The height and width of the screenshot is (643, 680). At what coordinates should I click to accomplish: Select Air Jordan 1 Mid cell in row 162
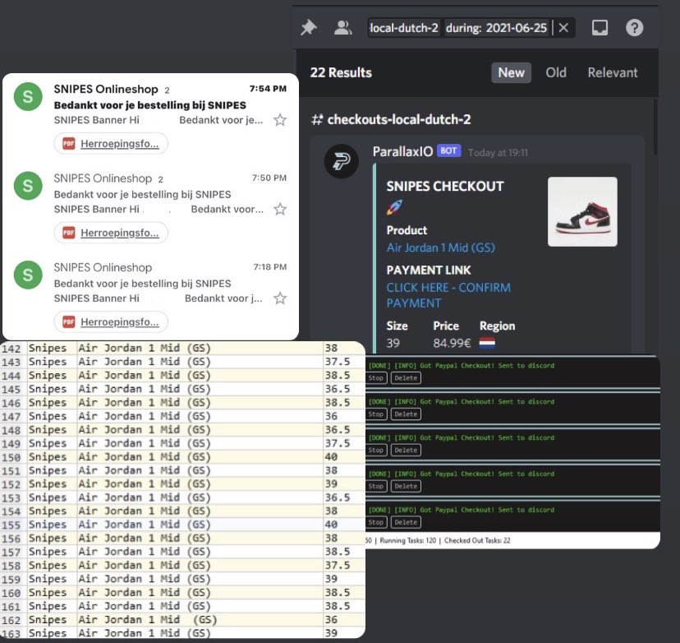(x=200, y=619)
